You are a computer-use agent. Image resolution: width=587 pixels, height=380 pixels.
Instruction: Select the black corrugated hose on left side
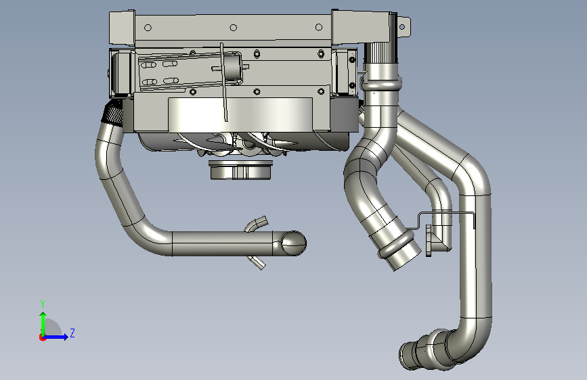pos(112,112)
